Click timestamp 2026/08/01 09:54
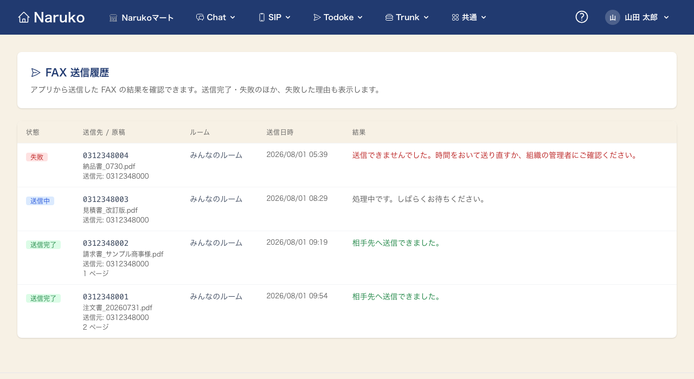This screenshot has height=379, width=694. point(297,296)
